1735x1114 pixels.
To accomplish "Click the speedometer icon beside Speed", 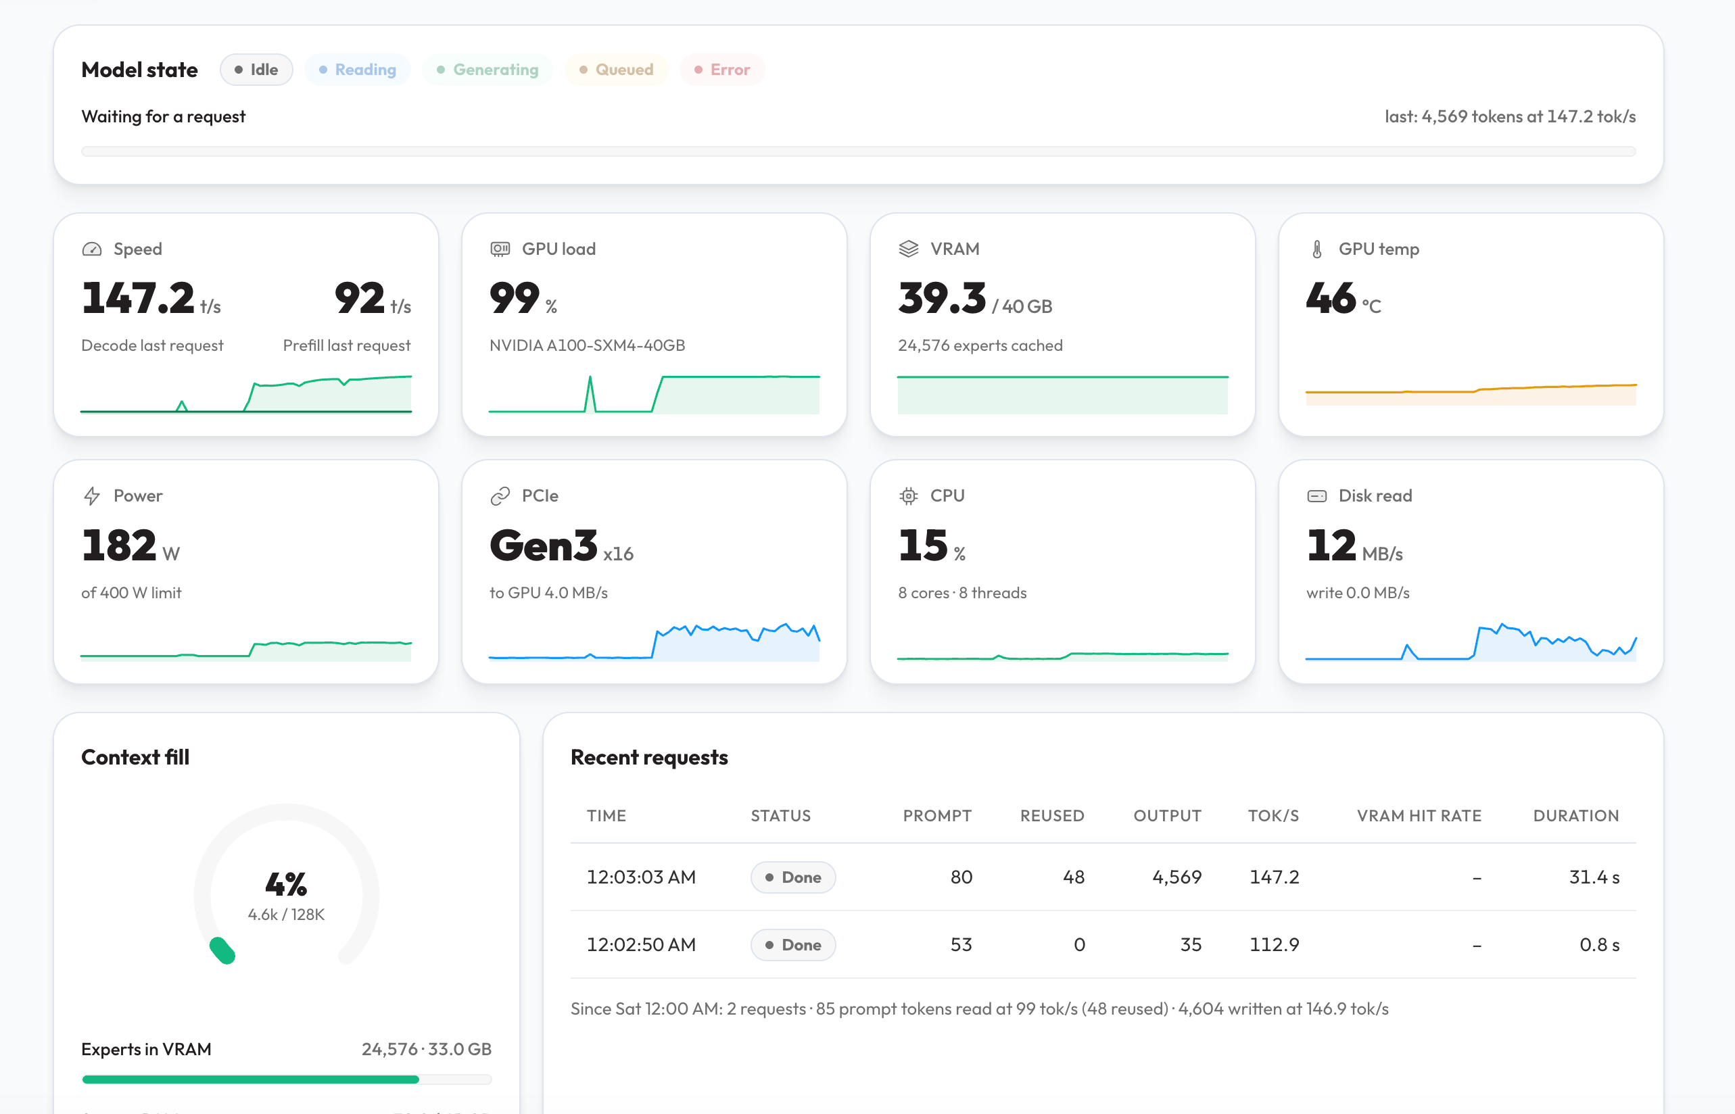I will click(x=92, y=249).
